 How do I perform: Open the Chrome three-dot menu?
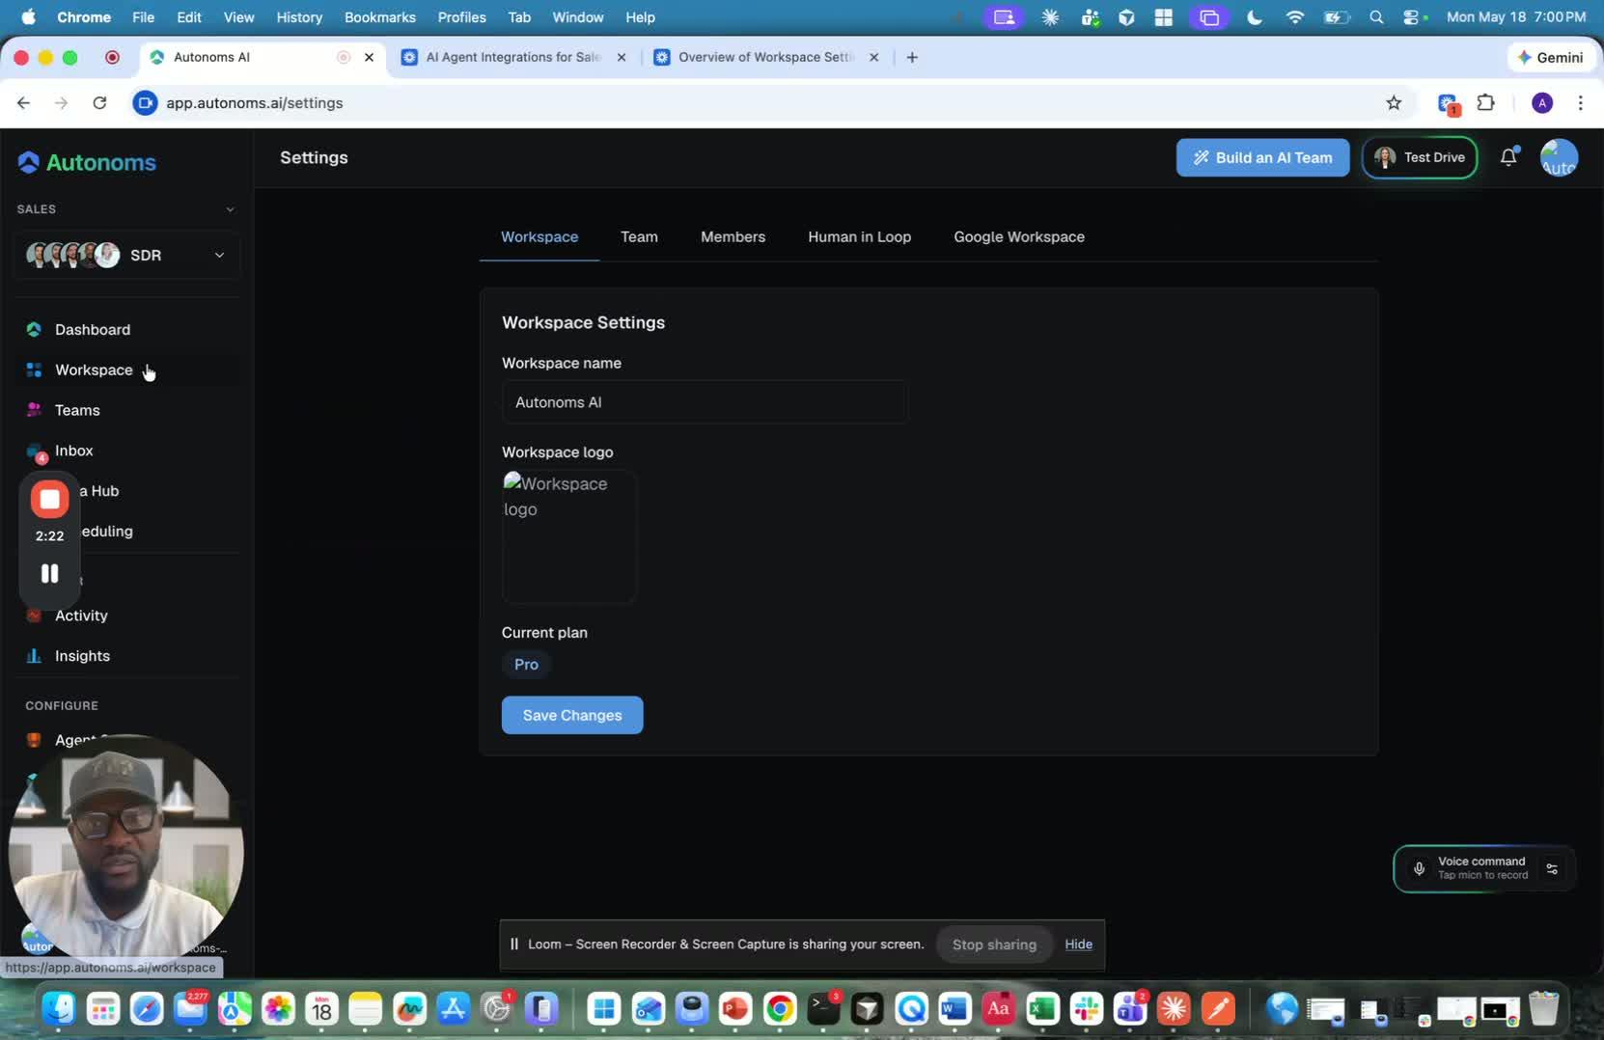tap(1580, 102)
